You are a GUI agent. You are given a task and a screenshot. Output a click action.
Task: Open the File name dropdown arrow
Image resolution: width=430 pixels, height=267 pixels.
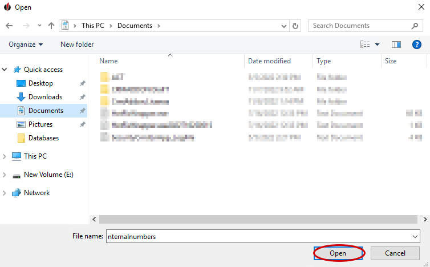(415, 237)
